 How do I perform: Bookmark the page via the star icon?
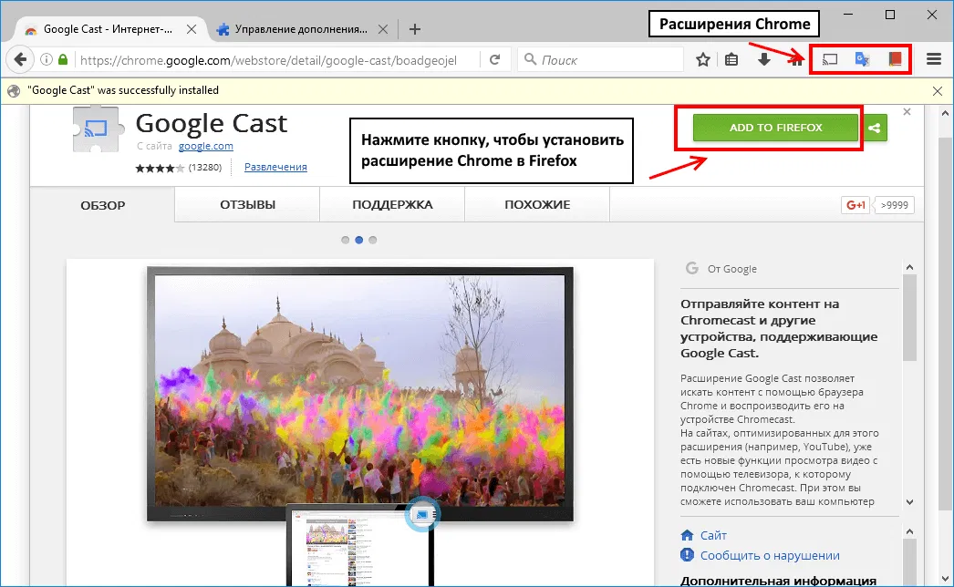click(x=702, y=58)
